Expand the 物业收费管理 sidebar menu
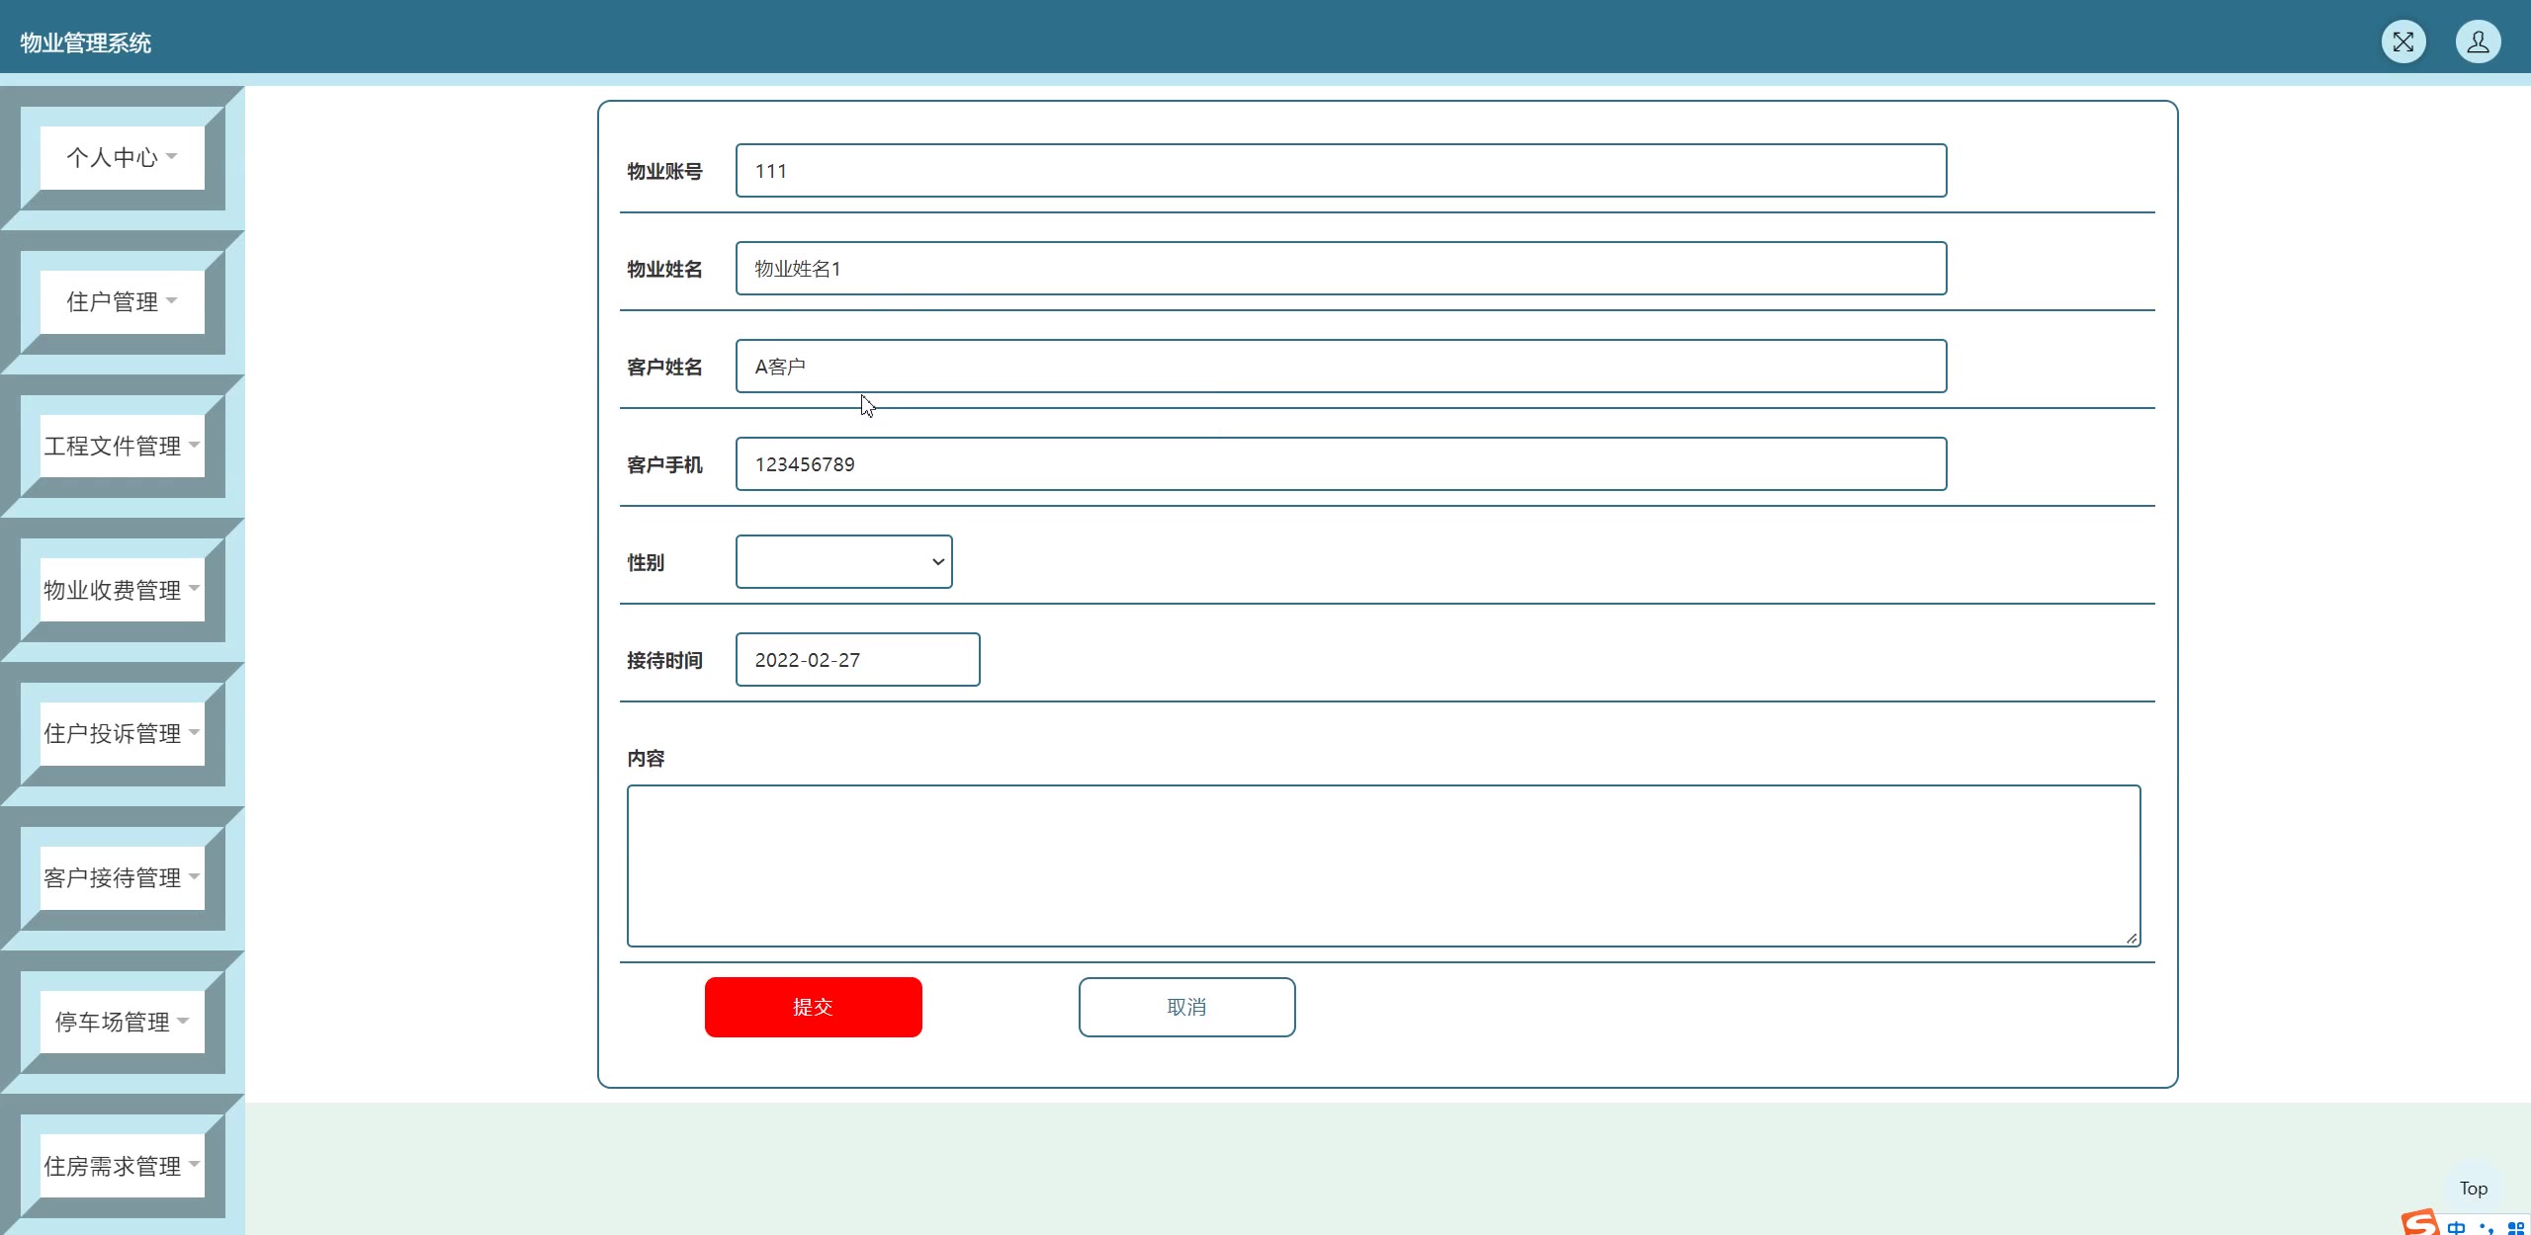 [123, 590]
